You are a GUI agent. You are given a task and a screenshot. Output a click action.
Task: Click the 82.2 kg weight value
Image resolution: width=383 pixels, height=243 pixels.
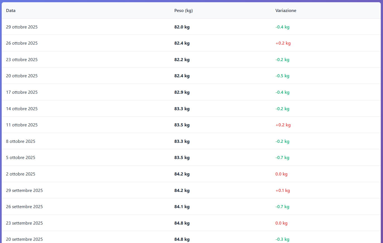point(182,59)
